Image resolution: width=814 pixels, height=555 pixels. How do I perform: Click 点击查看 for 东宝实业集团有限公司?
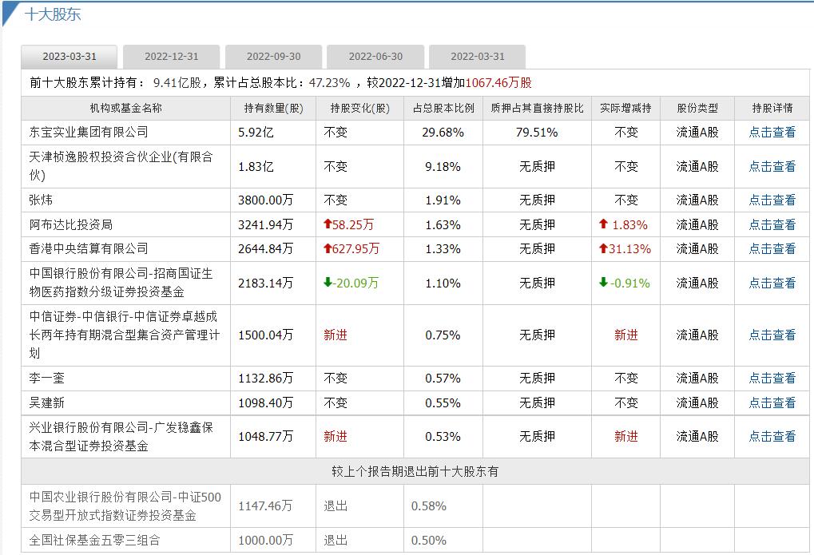click(771, 133)
